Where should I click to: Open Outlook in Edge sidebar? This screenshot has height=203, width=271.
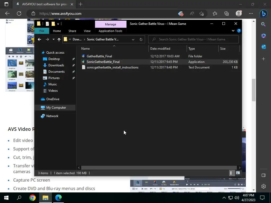(x=263, y=47)
